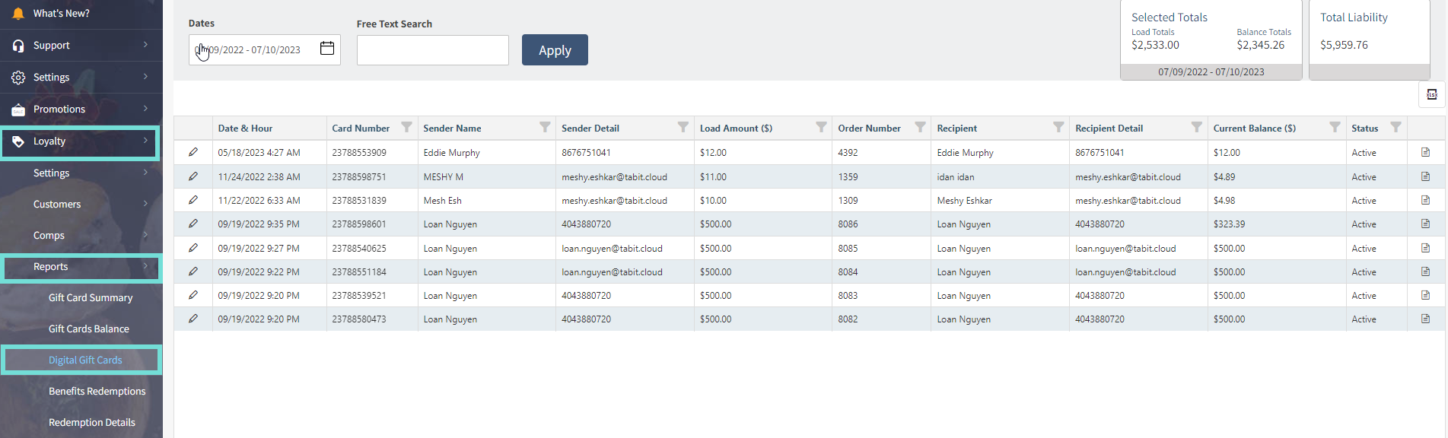The image size is (1448, 438).
Task: Open the Gift Card Summary report
Action: click(91, 298)
